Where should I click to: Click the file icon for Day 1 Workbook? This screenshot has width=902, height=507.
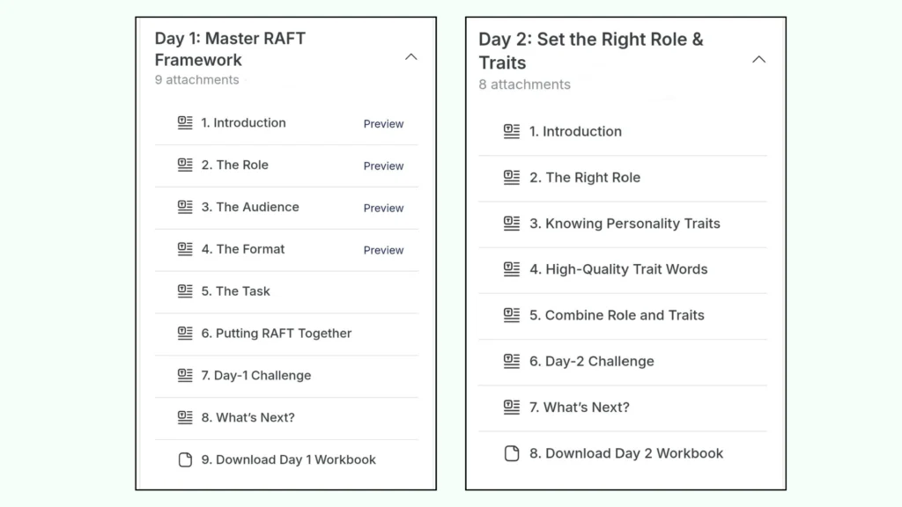coord(185,459)
